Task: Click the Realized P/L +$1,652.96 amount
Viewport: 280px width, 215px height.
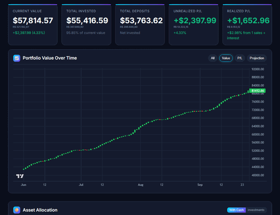Action: pos(248,21)
